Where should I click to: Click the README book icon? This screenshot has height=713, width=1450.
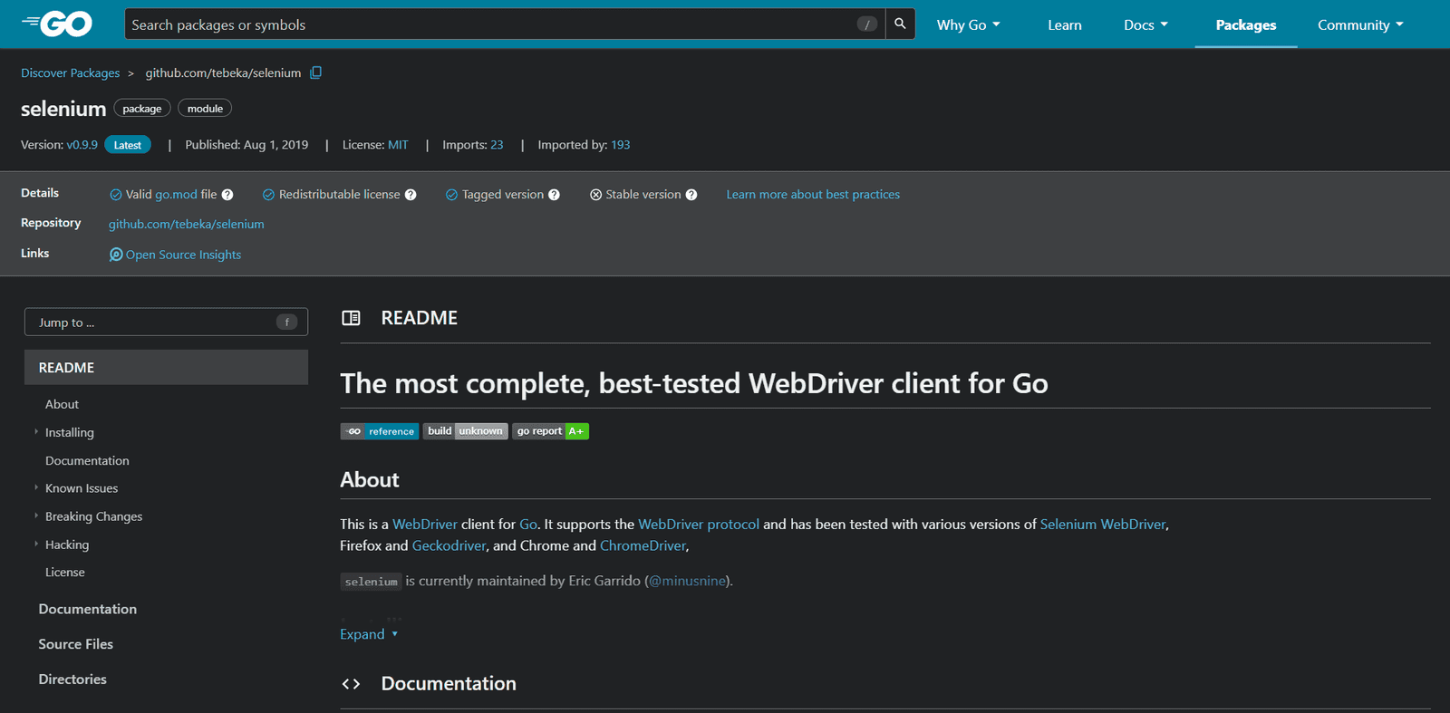click(351, 318)
